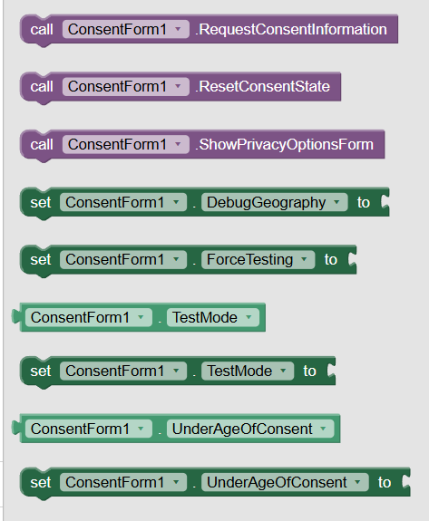Open component dropdown on RequestConsentInformation call block
The height and width of the screenshot is (521, 429).
point(126,29)
